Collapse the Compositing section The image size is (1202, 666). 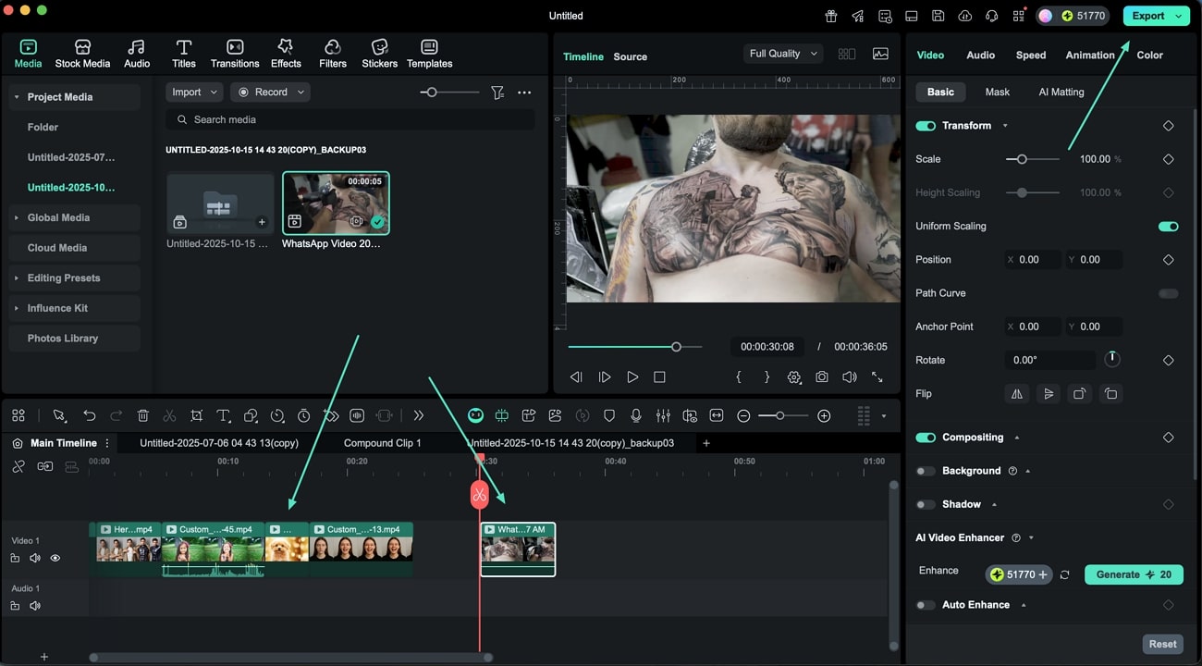click(x=1017, y=437)
